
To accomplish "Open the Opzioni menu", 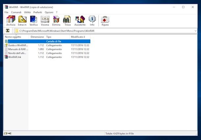I will [x=49, y=12].
